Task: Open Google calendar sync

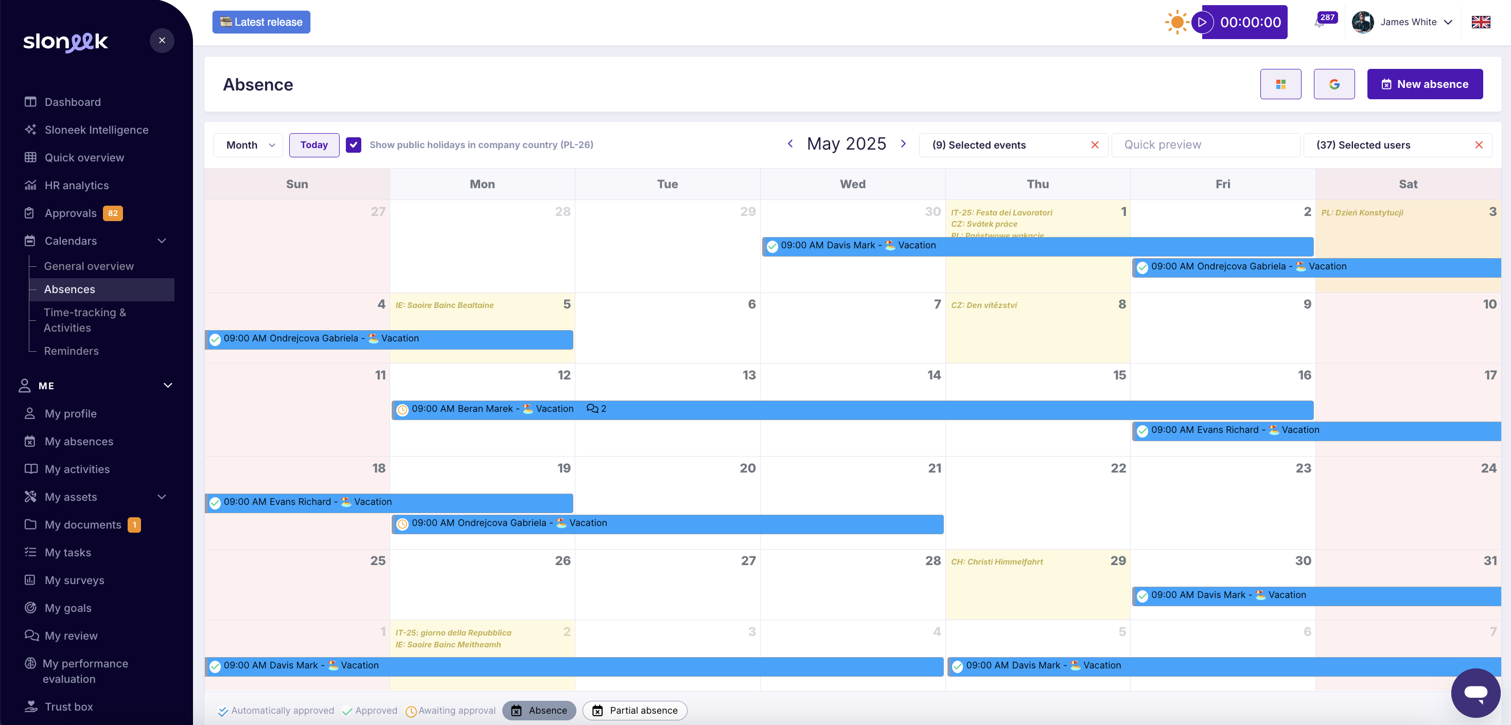Action: (1334, 84)
